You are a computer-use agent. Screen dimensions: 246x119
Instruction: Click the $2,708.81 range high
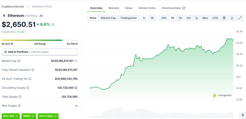tap(72, 44)
